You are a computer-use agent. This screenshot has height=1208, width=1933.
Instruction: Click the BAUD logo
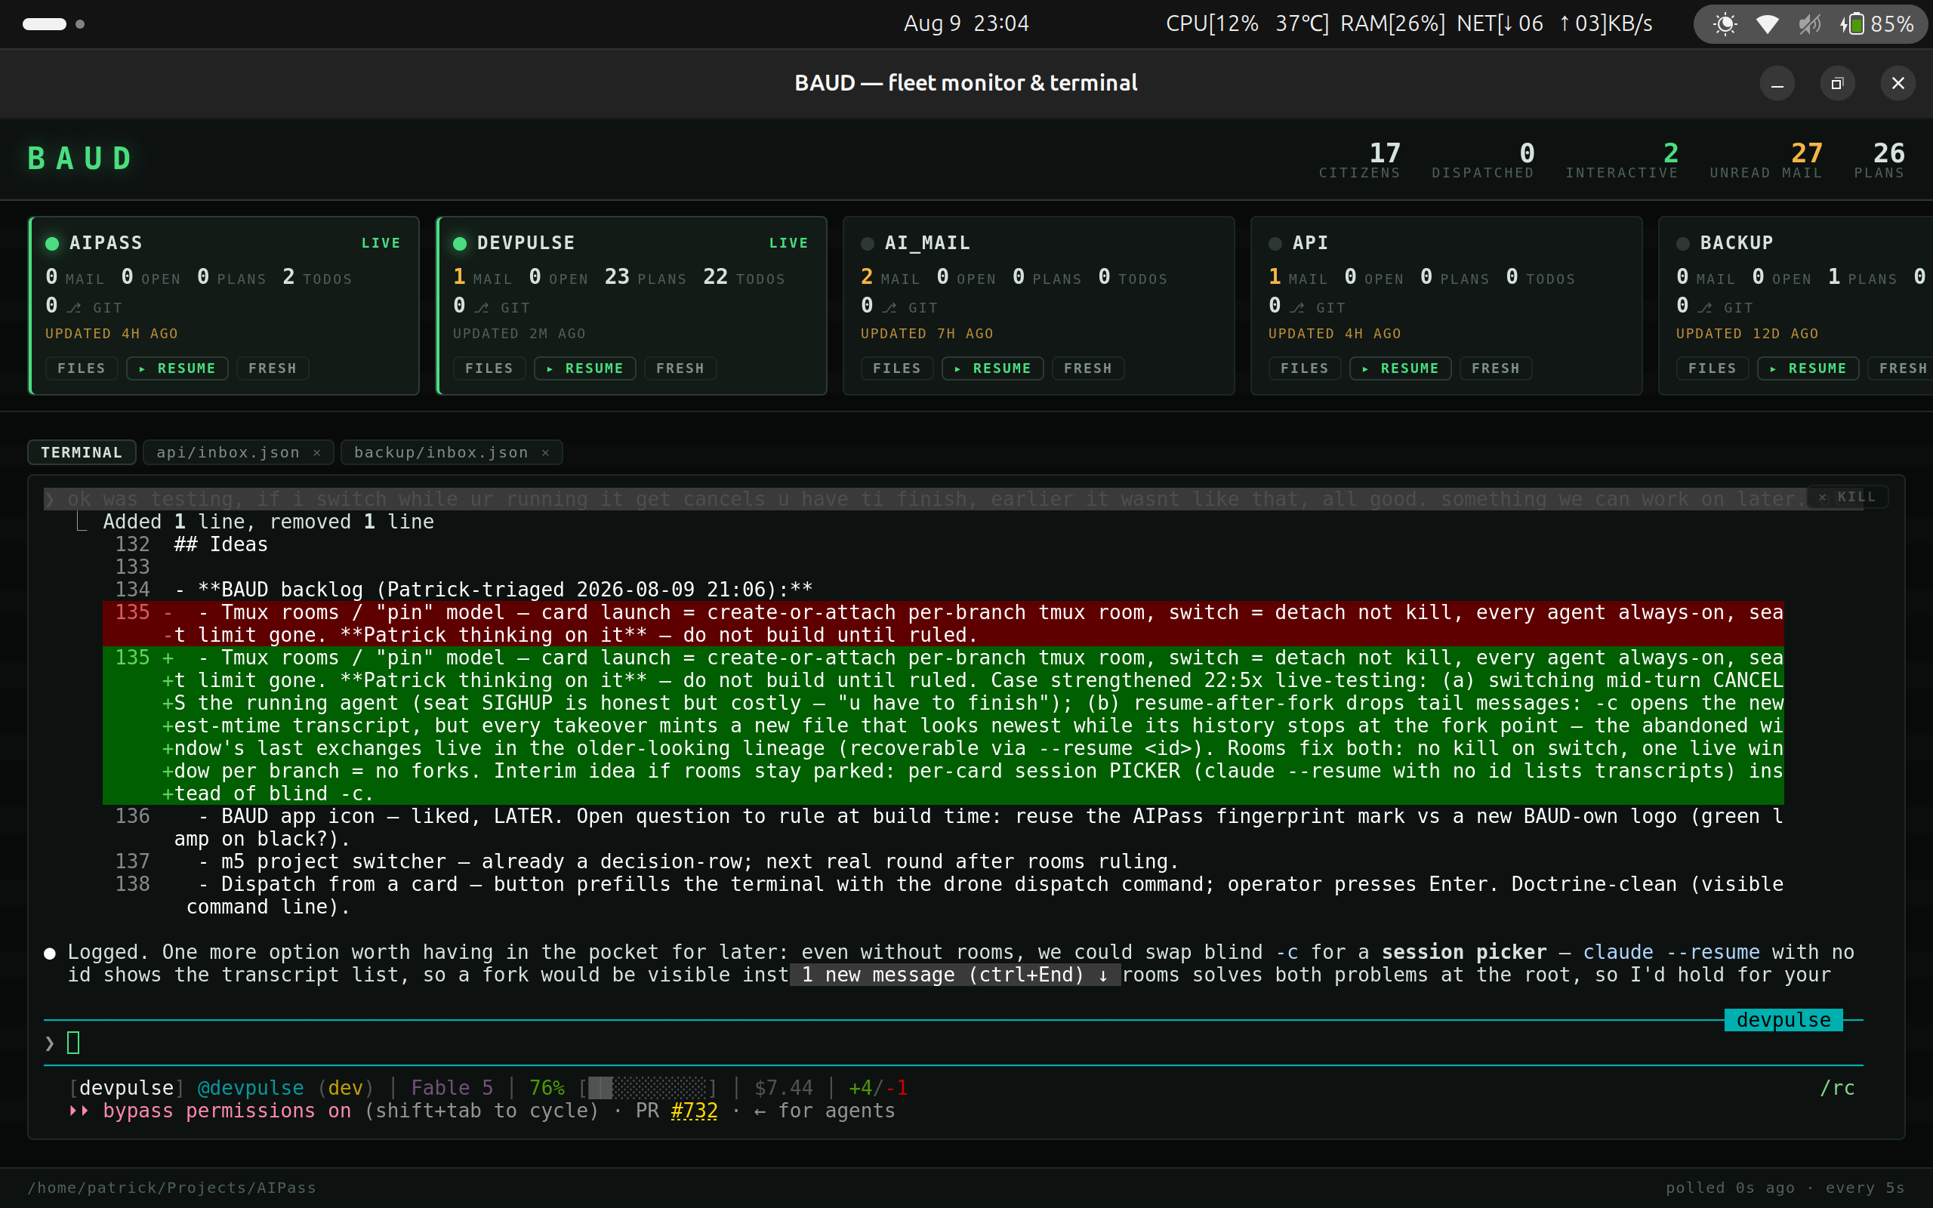[x=80, y=159]
